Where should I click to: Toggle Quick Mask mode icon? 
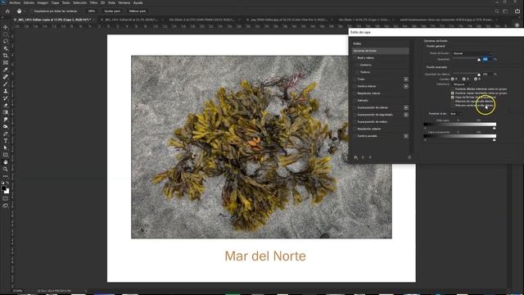pos(6,198)
